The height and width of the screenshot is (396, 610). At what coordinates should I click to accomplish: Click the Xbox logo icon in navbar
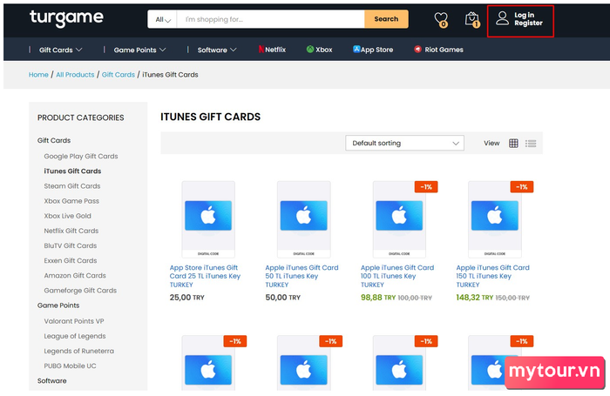coord(310,49)
